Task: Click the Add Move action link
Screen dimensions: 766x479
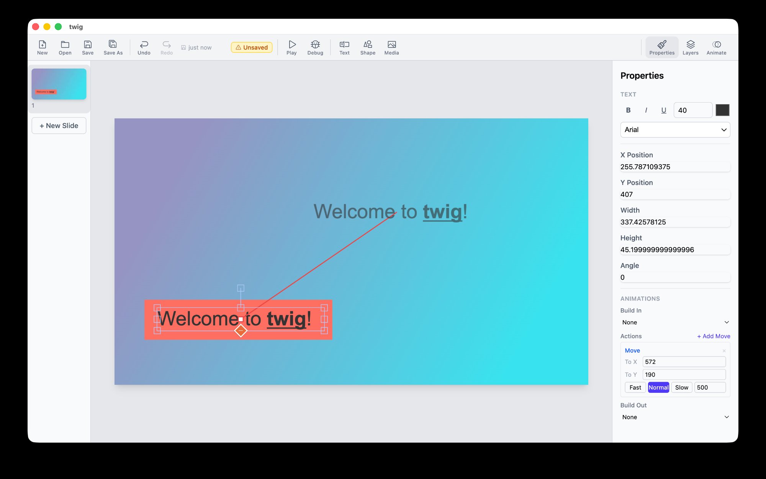Action: pyautogui.click(x=713, y=336)
